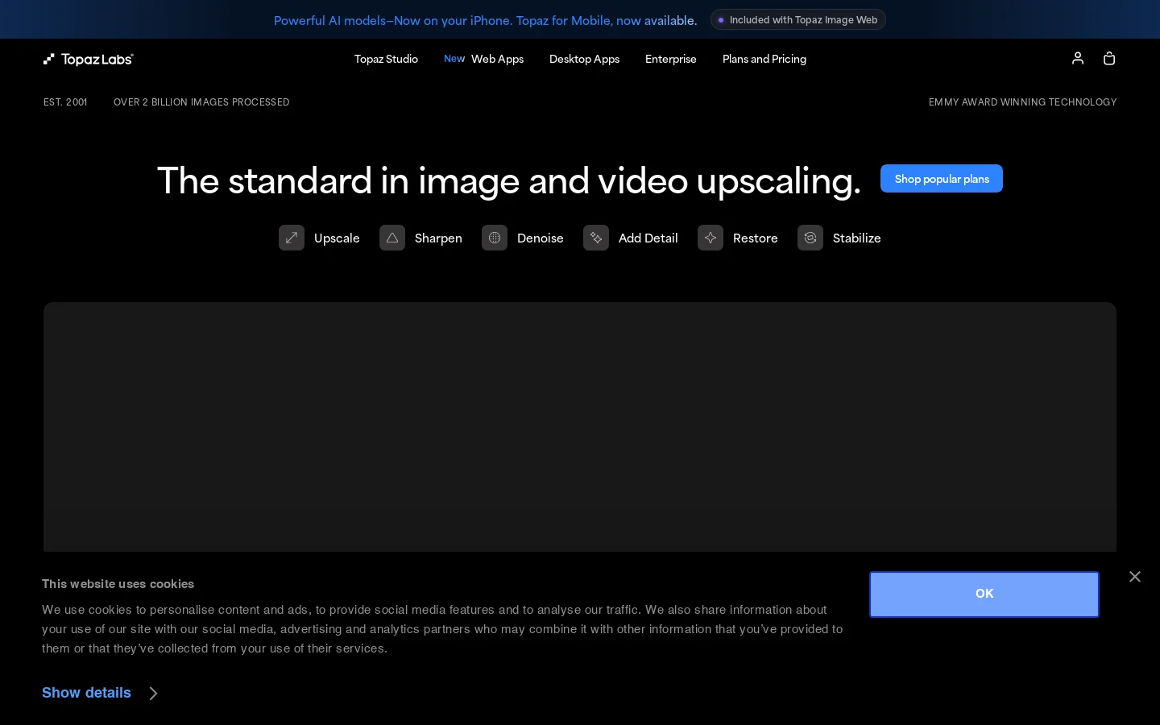Image resolution: width=1160 pixels, height=725 pixels.
Task: Click the Add Detail label
Action: (x=648, y=238)
